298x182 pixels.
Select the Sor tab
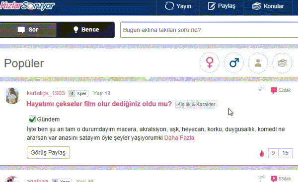[28, 30]
